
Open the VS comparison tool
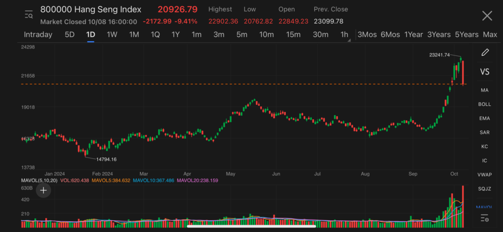coord(484,72)
